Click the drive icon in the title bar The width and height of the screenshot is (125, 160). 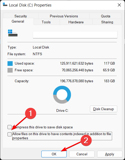(5, 4)
